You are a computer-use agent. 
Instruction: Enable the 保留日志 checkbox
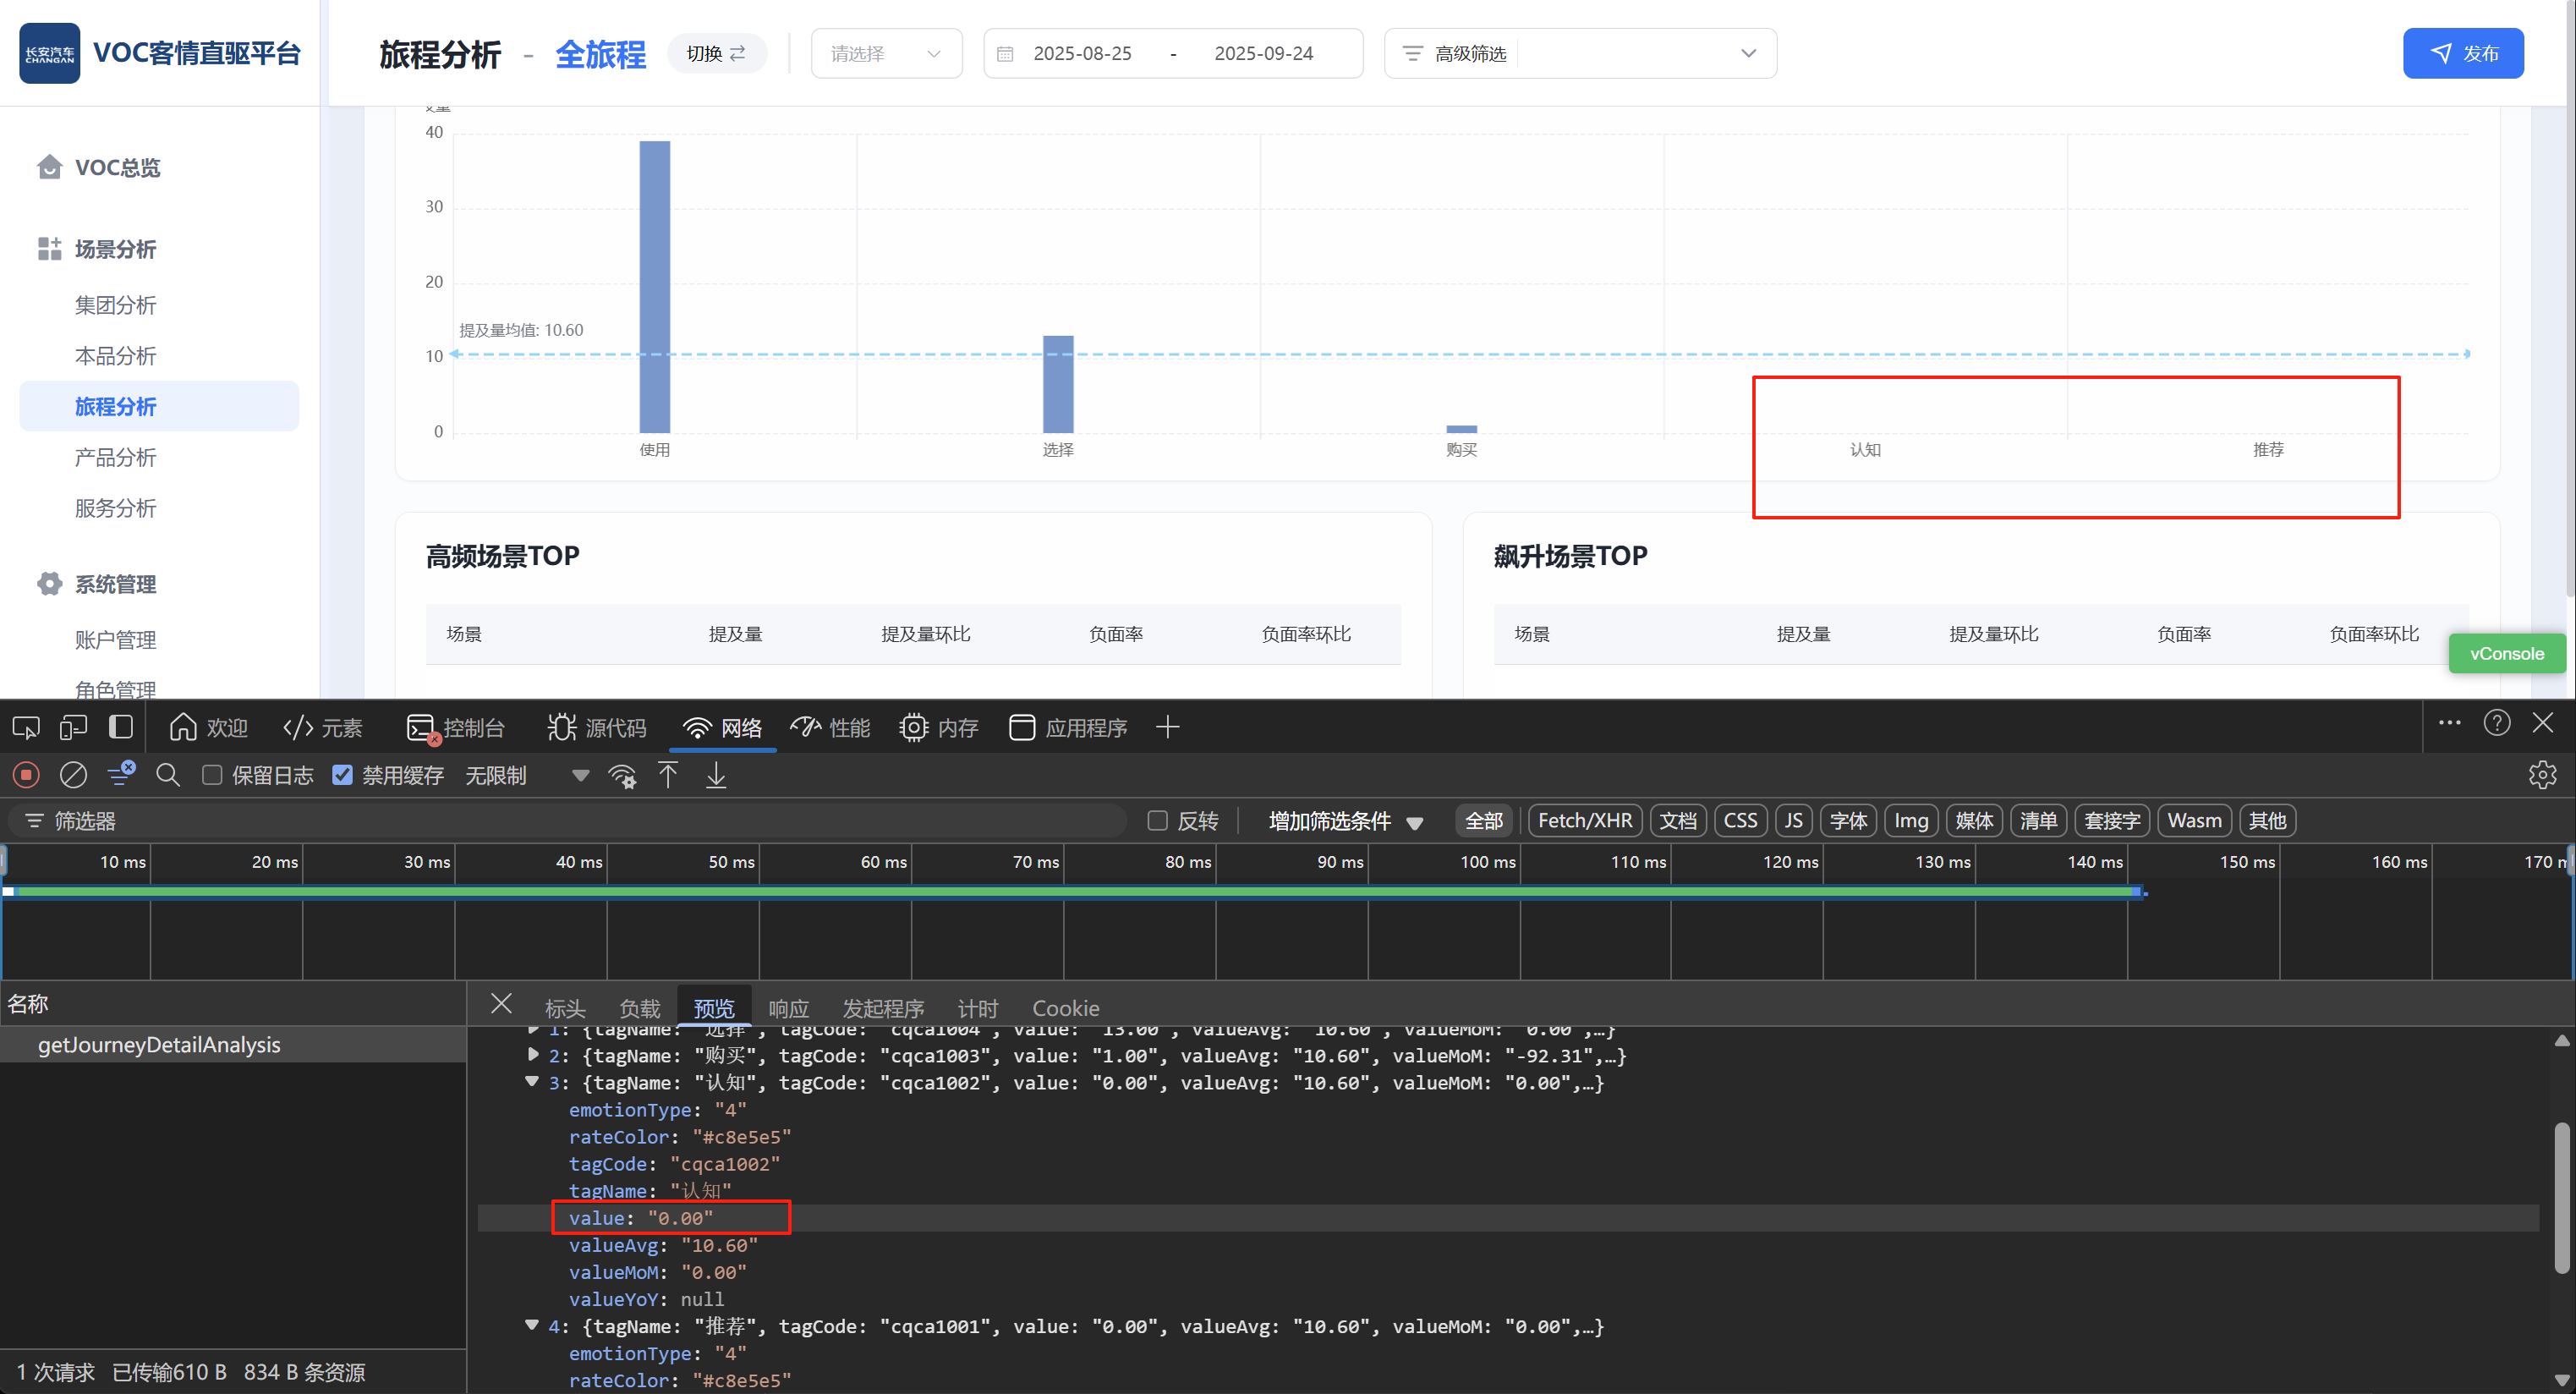[x=212, y=775]
